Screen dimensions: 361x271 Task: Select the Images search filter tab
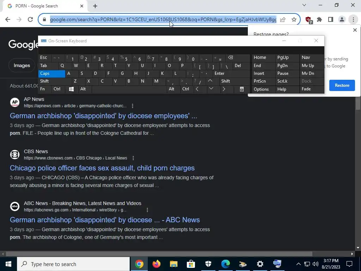22,65
